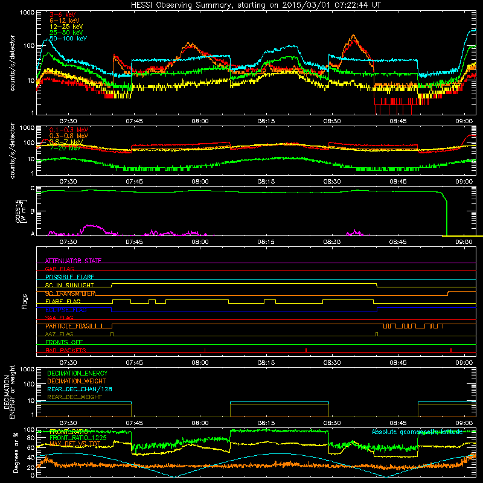Select the cyan 50-100 keV legend entry

click(x=68, y=39)
